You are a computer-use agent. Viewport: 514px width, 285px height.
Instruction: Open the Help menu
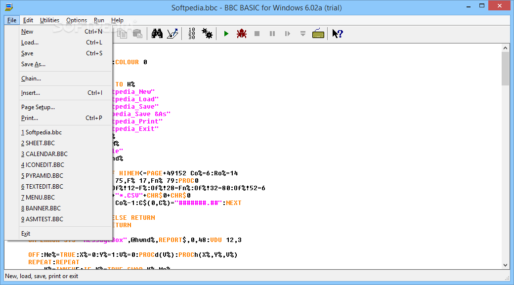click(x=117, y=20)
